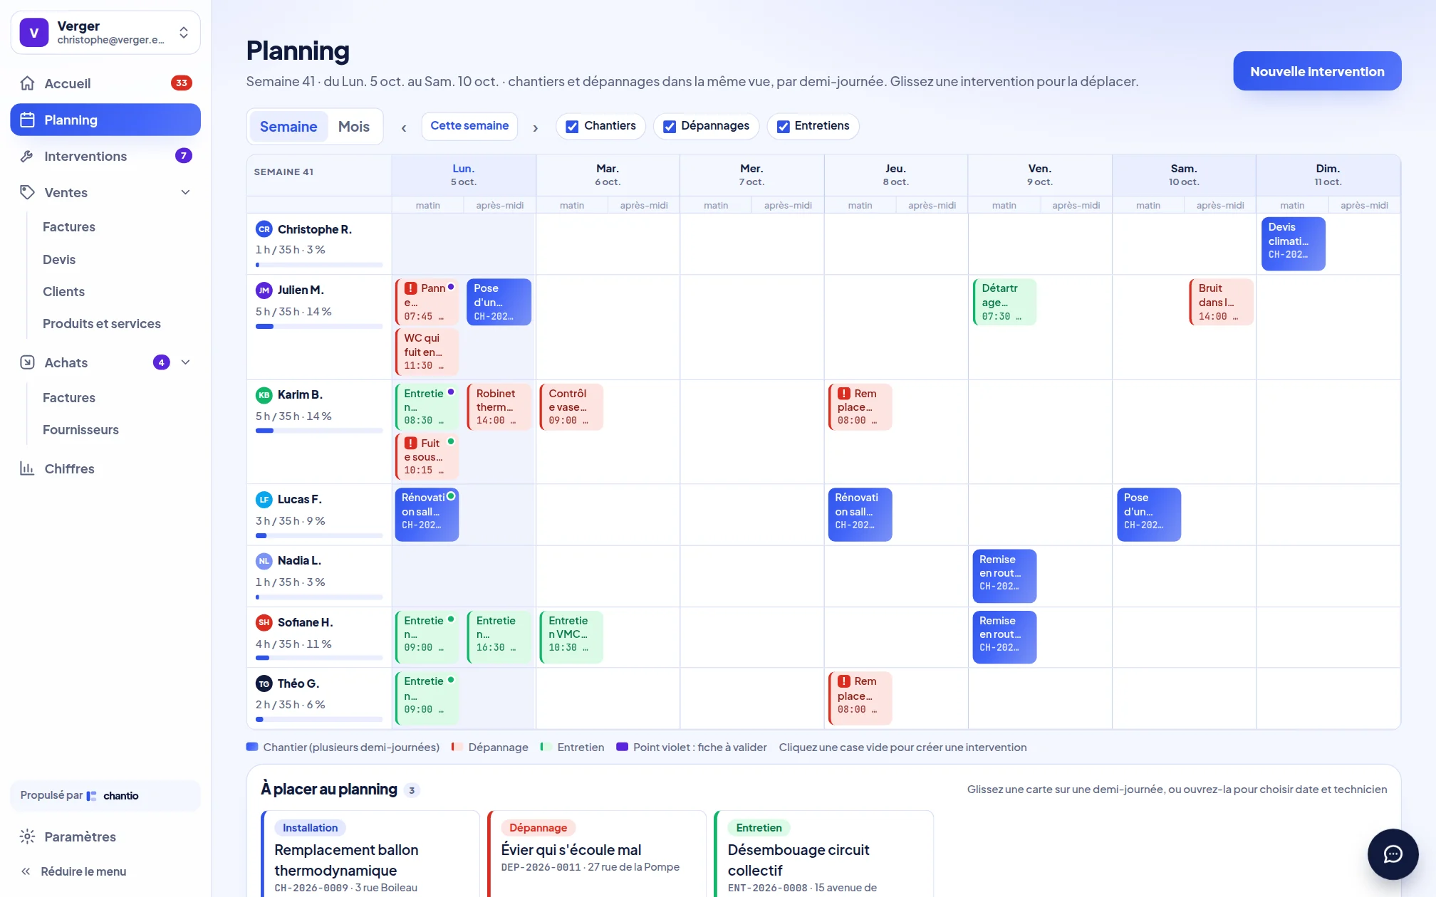
Task: Click Sofiane H. avatar badge
Action: 264,622
